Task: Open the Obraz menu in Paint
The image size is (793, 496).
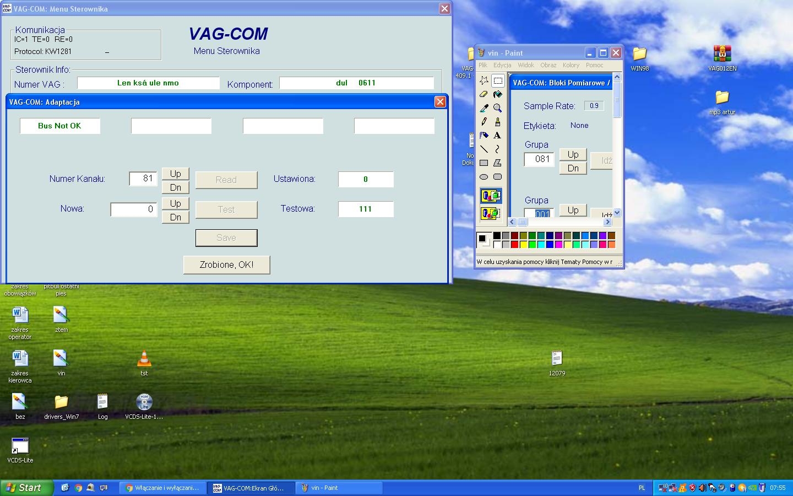Action: pos(548,65)
